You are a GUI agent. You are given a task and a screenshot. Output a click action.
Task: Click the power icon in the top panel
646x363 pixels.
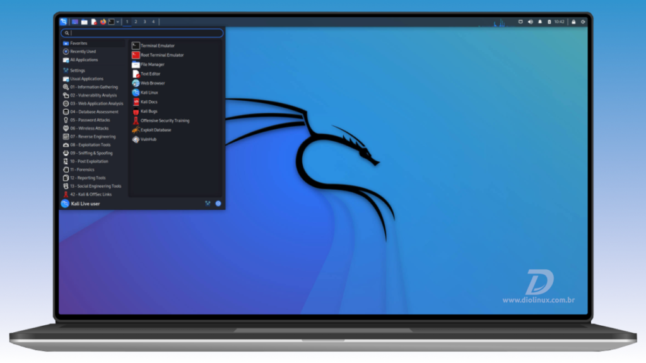pos(583,21)
